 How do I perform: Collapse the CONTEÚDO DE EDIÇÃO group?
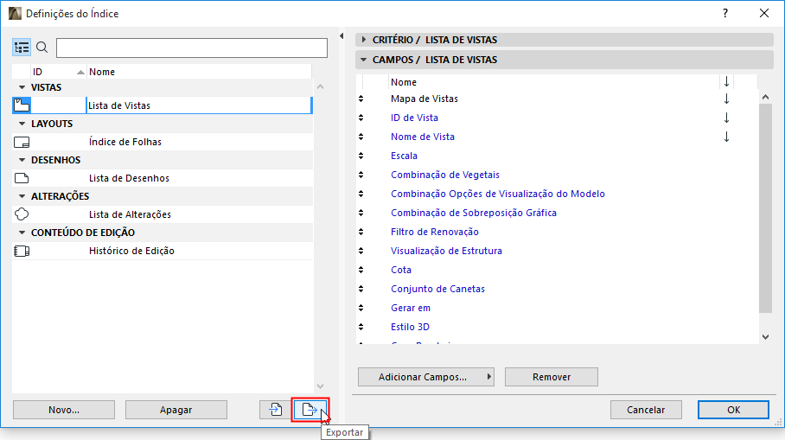click(x=22, y=233)
